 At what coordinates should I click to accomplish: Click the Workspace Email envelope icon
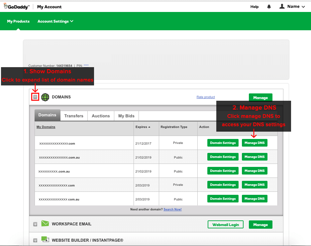tap(45, 224)
